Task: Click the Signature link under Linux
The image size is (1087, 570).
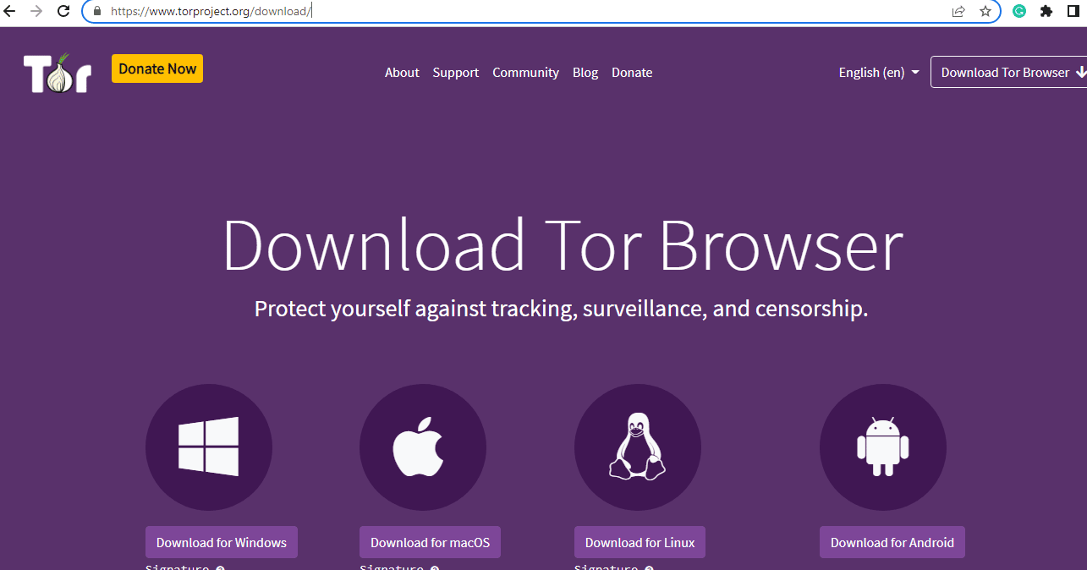Action: [606, 567]
